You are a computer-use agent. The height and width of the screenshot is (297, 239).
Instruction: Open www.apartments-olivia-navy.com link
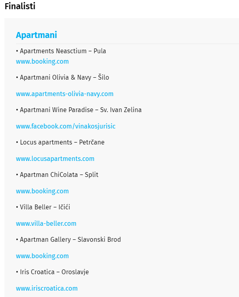click(64, 94)
